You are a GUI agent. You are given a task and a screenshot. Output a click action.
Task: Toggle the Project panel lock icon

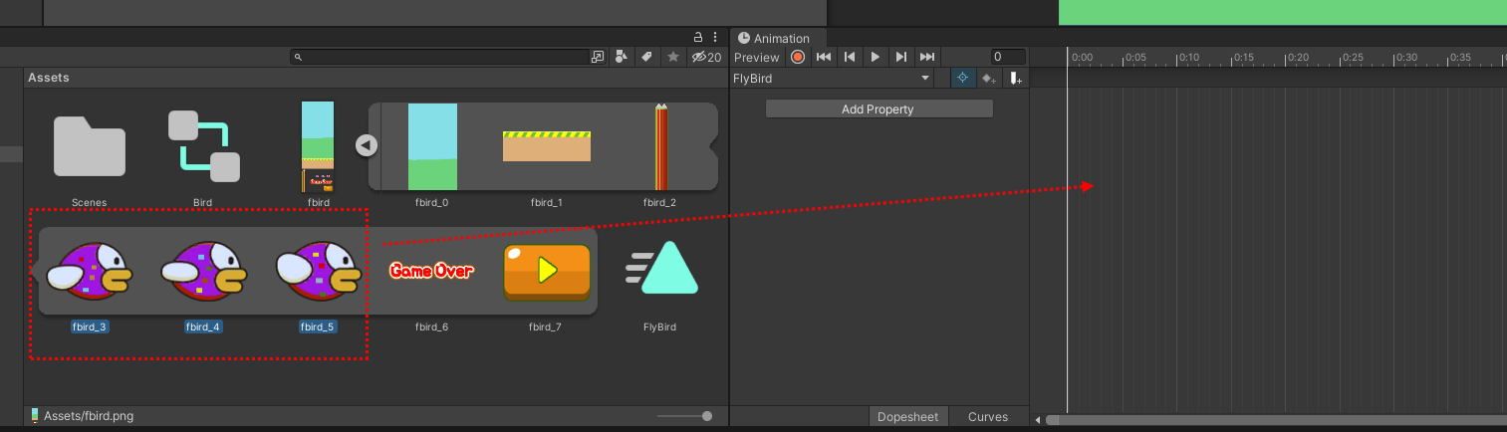coord(698,37)
